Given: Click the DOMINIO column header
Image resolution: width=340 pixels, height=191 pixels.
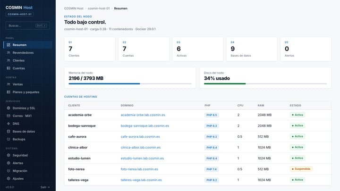Looking at the screenshot, I should [x=127, y=106].
